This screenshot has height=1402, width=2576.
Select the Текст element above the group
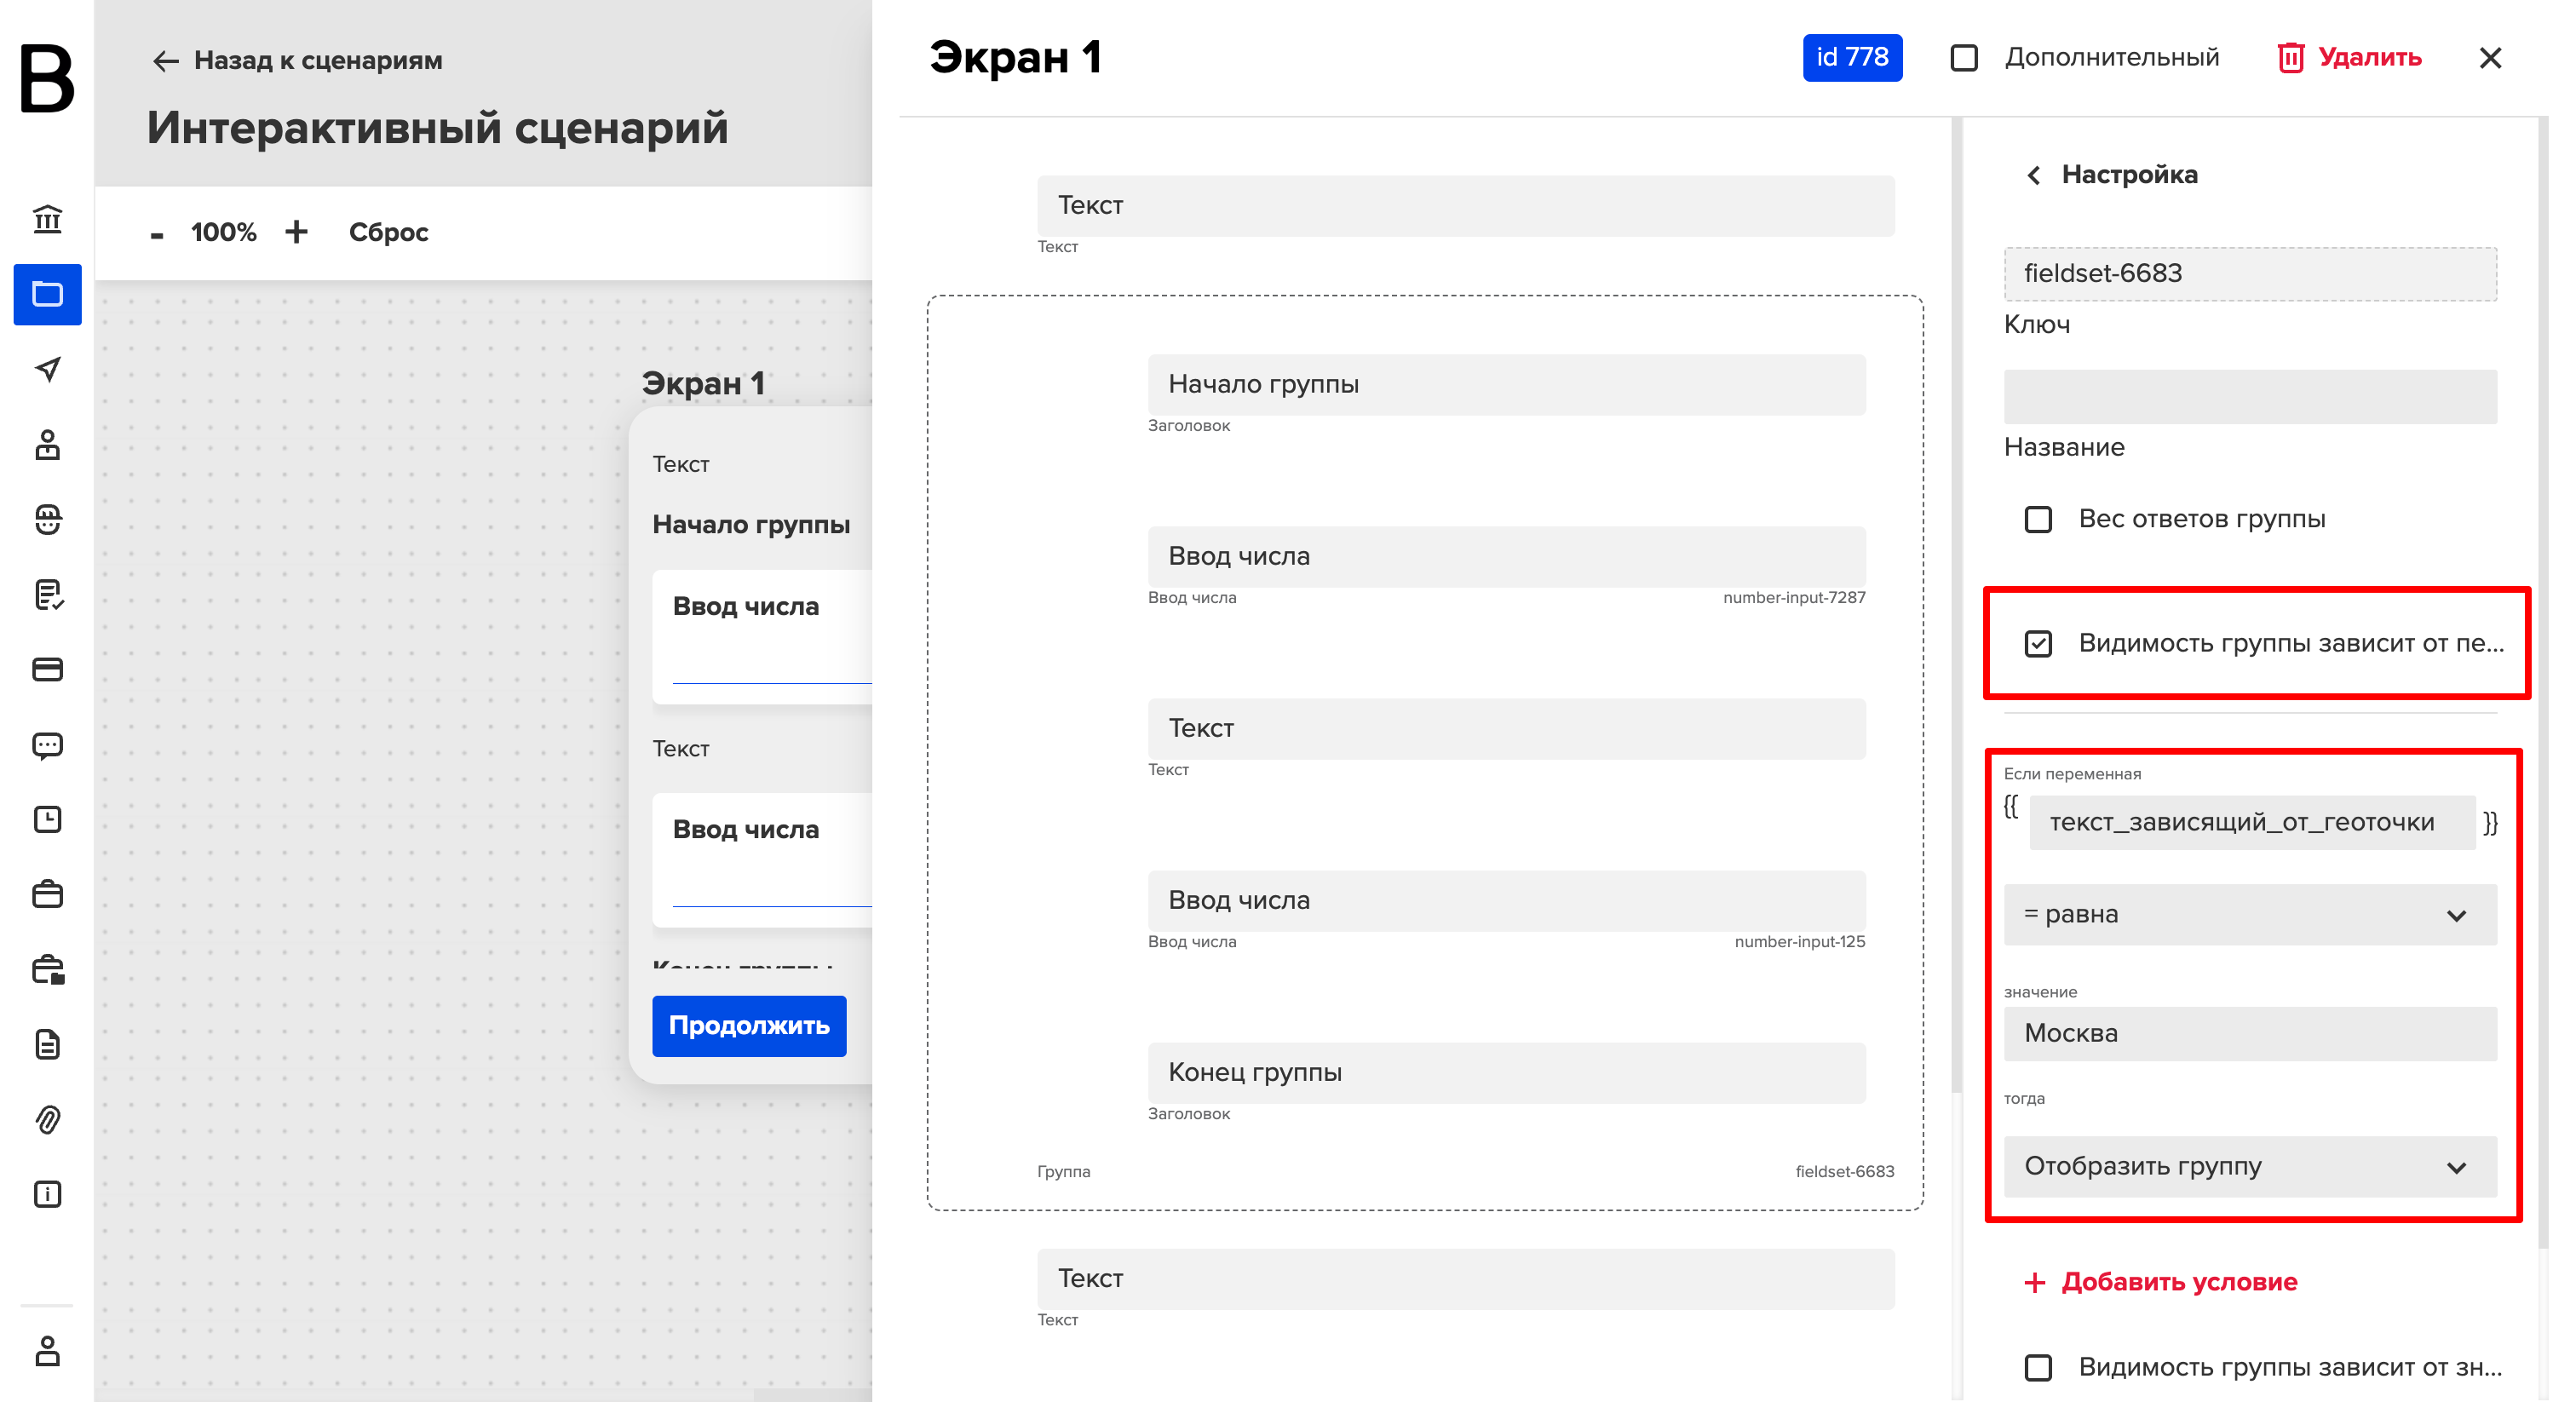pyautogui.click(x=1465, y=206)
